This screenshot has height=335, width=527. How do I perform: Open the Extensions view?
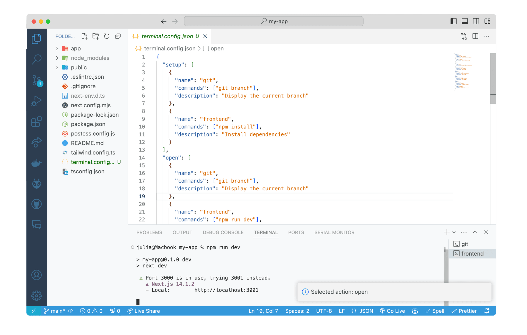click(37, 122)
